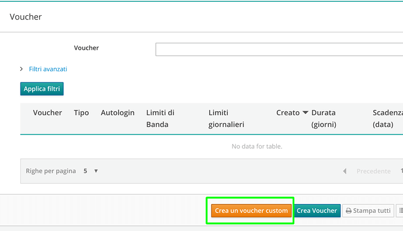Click the Crea Voucher button

317,211
